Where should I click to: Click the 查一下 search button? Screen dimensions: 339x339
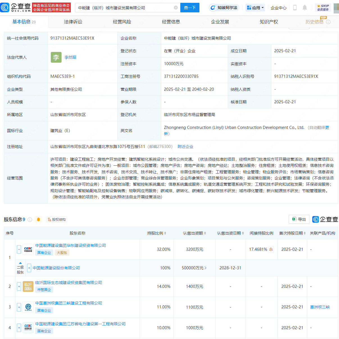click(190, 8)
